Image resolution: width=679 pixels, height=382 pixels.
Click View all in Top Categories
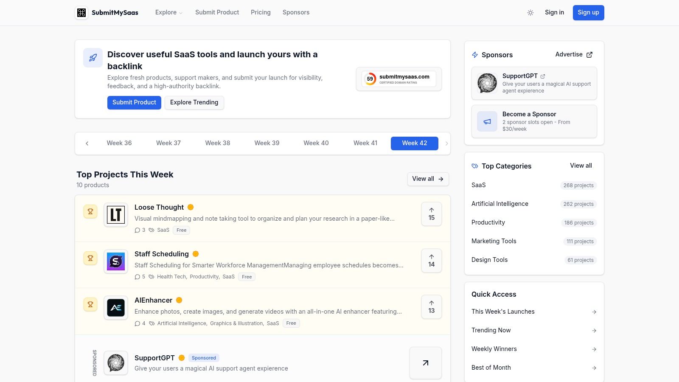(581, 166)
